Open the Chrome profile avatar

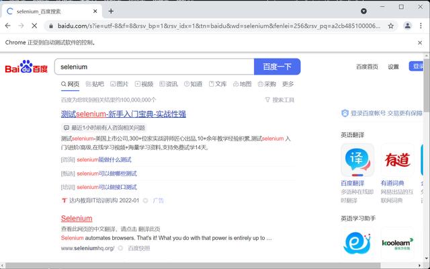(x=408, y=26)
